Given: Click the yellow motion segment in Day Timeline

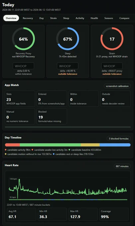Looking at the screenshot, I should 90,145.
